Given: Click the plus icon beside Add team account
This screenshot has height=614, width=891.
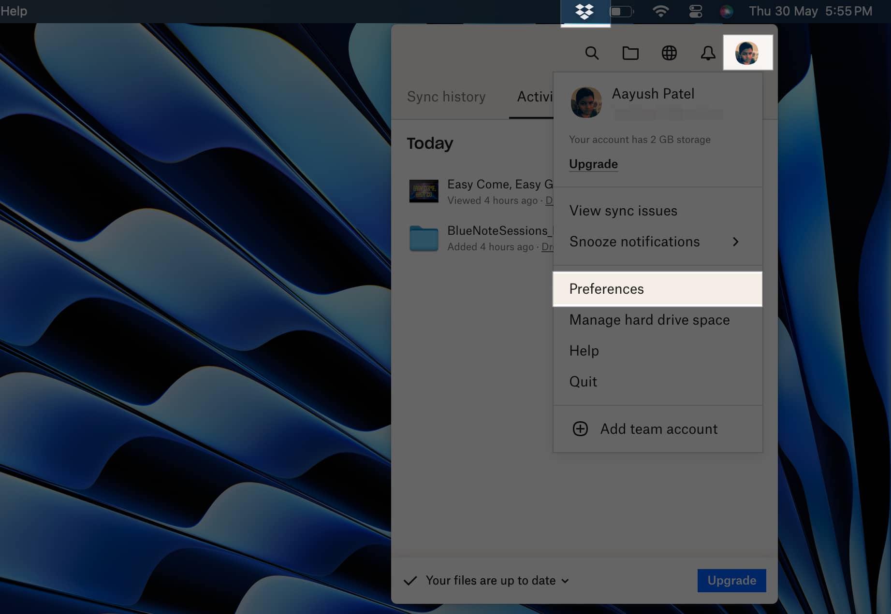Looking at the screenshot, I should (x=580, y=428).
